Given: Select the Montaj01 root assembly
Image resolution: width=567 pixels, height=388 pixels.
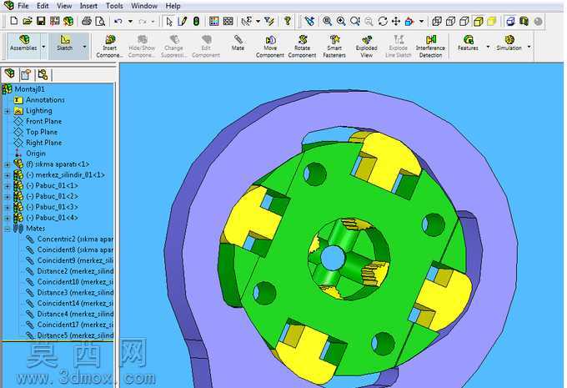Looking at the screenshot, I should (x=29, y=89).
